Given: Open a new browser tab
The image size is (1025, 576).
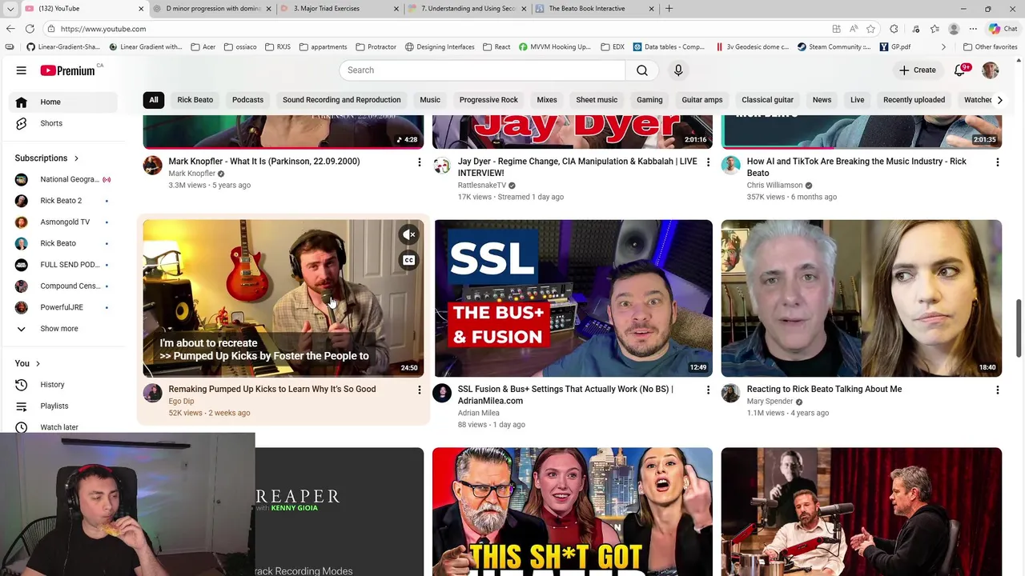Looking at the screenshot, I should pos(669,9).
